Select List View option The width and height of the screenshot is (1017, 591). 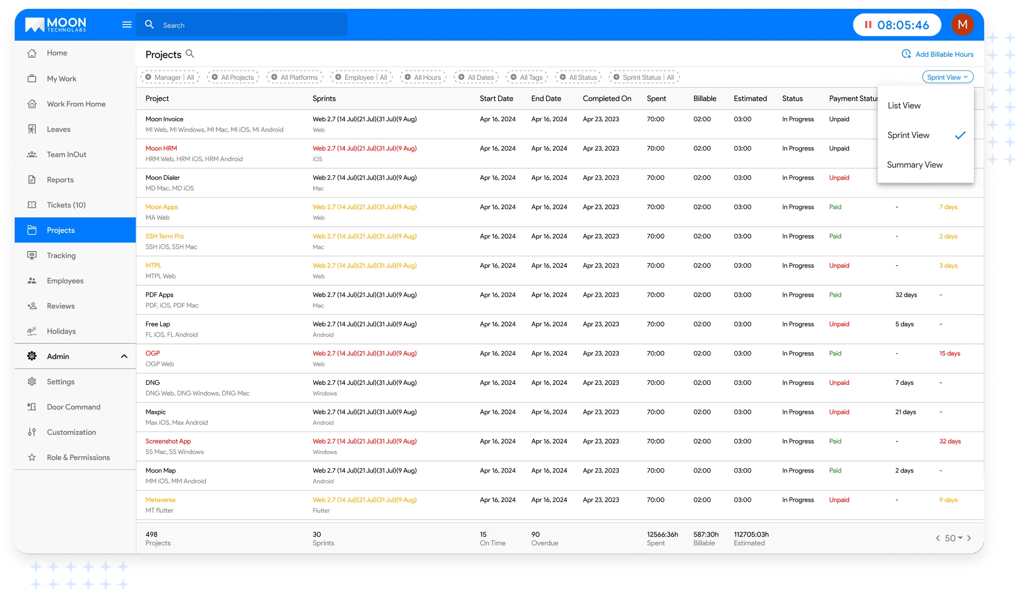point(925,105)
